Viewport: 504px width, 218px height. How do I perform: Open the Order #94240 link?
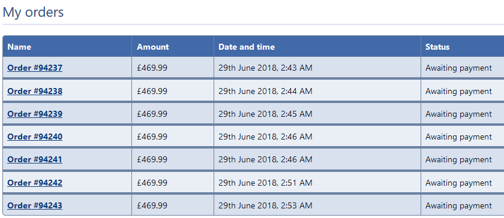coord(35,137)
